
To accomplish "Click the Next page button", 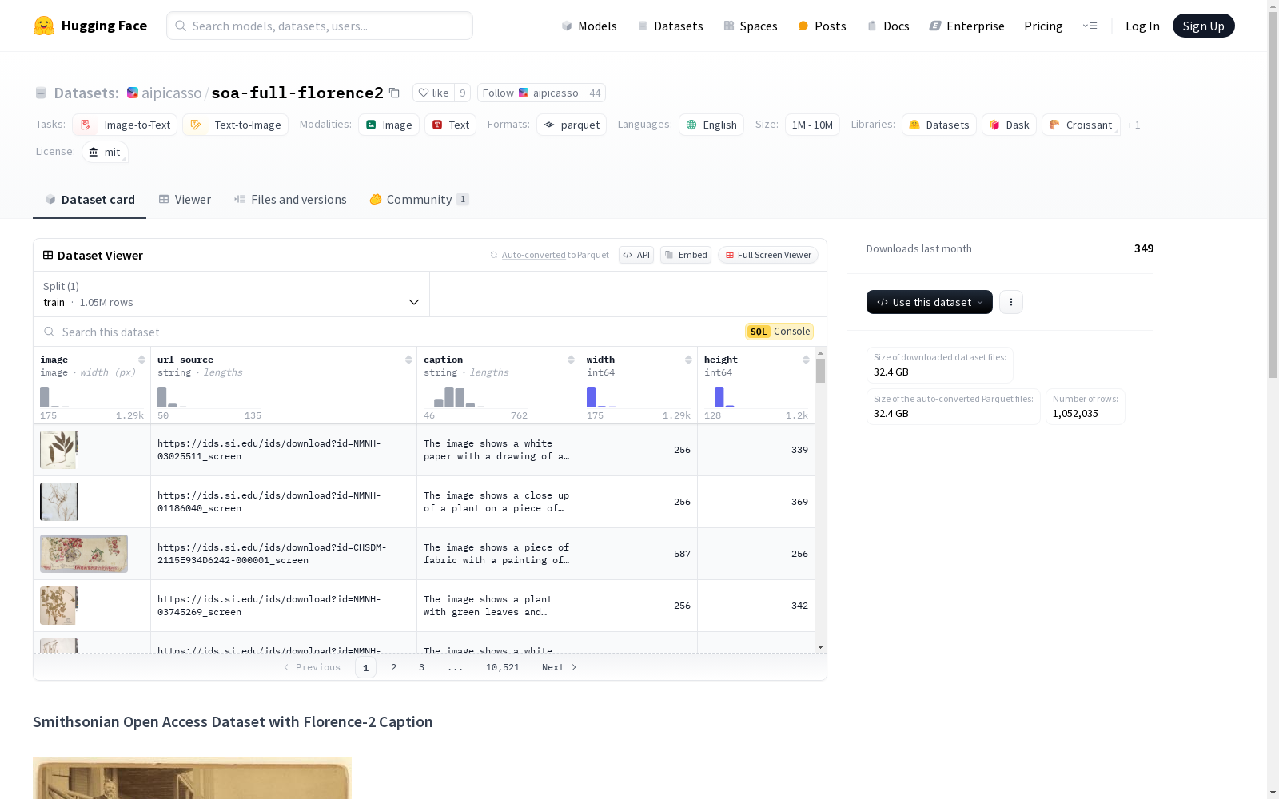I will click(x=560, y=667).
